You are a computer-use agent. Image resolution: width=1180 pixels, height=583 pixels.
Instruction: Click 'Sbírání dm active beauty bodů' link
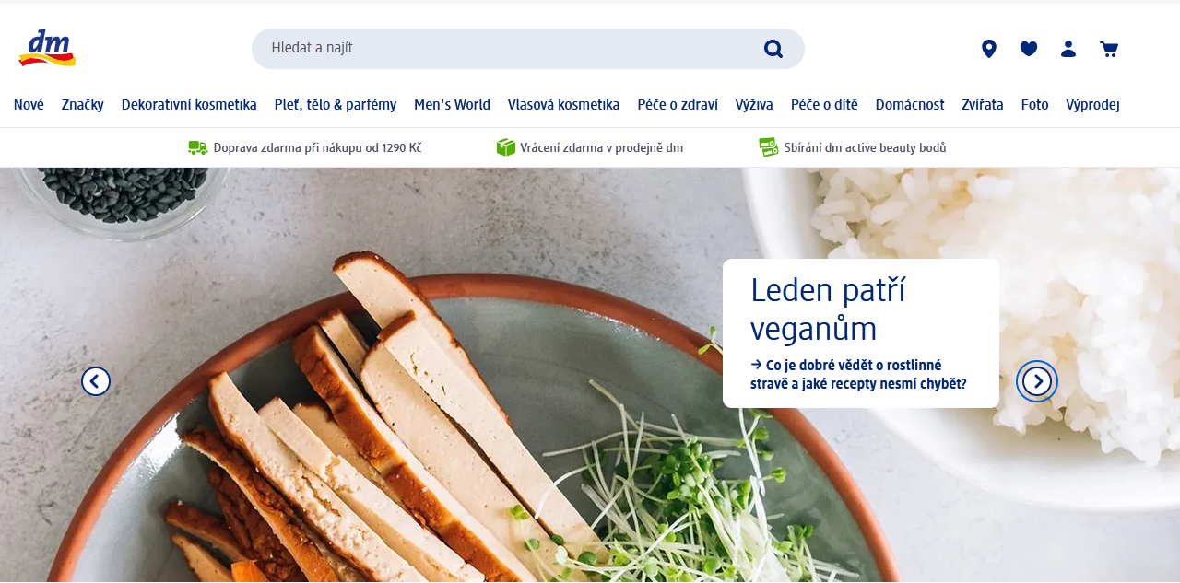tap(865, 147)
